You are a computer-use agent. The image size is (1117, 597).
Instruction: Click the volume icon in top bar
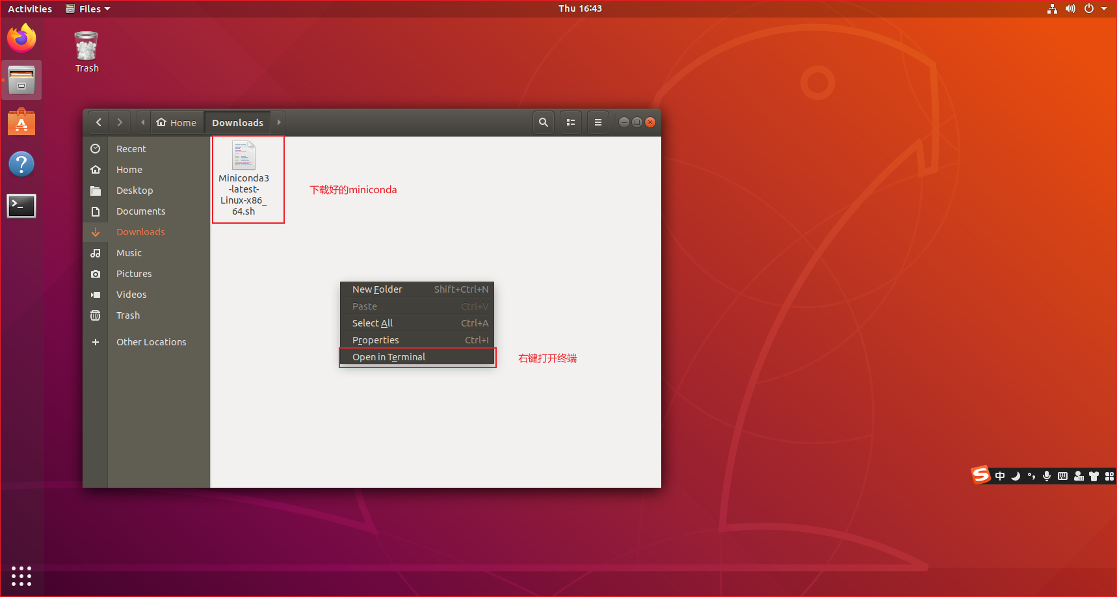[x=1070, y=8]
